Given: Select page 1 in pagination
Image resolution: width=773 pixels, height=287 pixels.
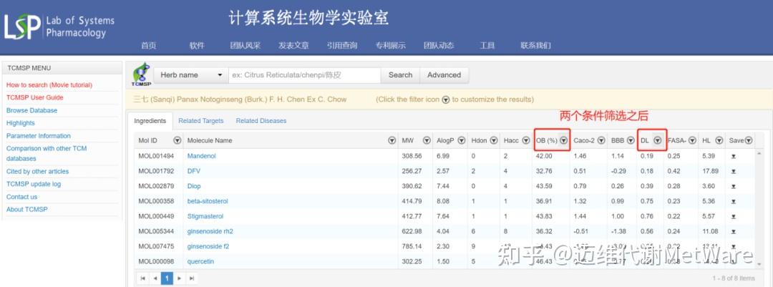Looking at the screenshot, I should pos(167,278).
